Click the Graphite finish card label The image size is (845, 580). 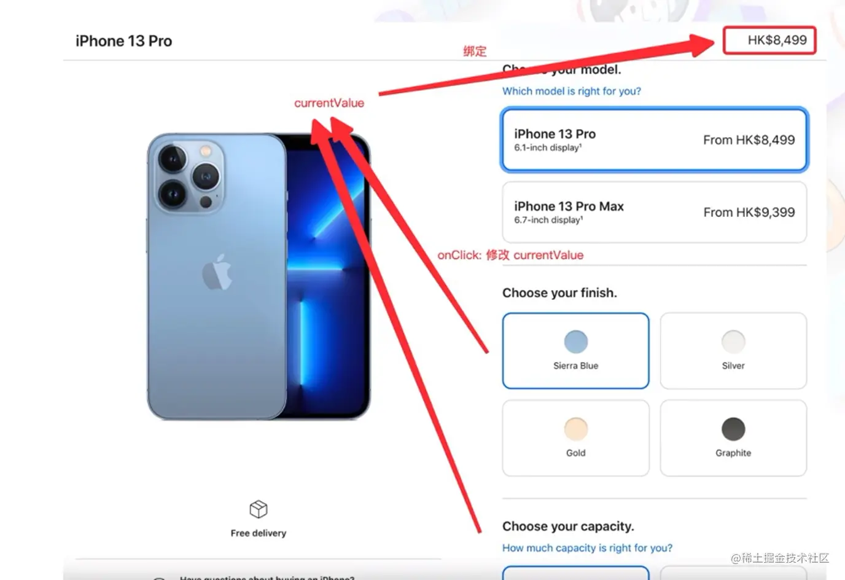tap(733, 453)
